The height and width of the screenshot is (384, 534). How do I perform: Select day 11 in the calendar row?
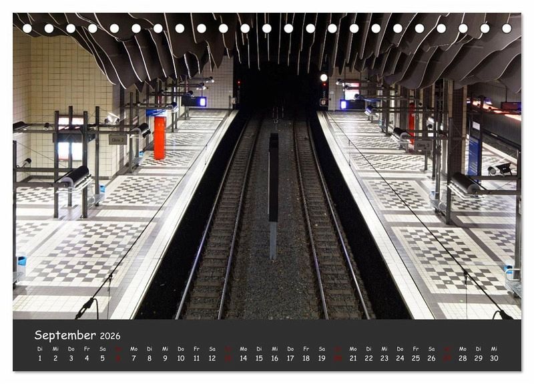coord(196,358)
